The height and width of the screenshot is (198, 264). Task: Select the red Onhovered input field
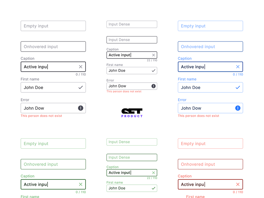pyautogui.click(x=210, y=164)
